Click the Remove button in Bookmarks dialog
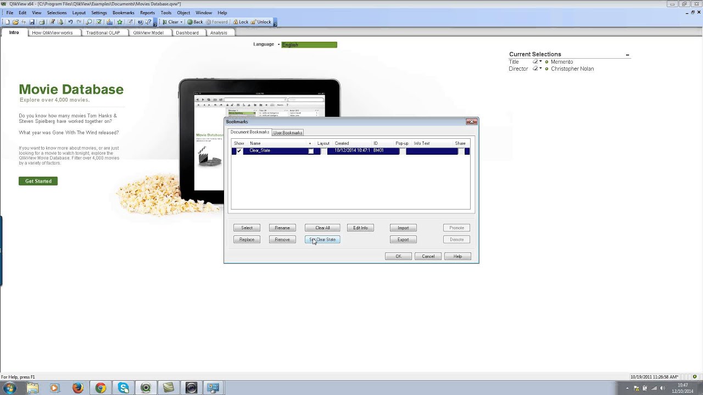The image size is (703, 395). [x=282, y=240]
